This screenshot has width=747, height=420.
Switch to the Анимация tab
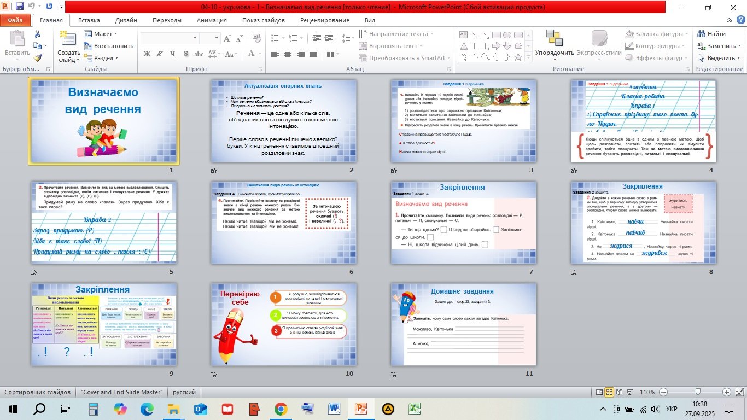[212, 20]
